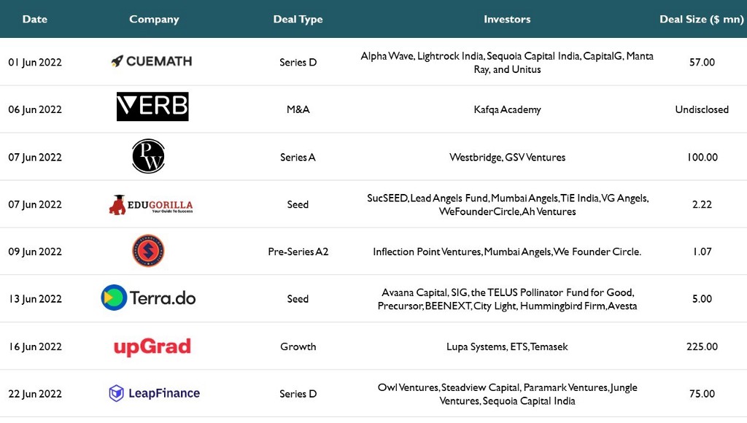Open the LeapFinance logo
This screenshot has height=423, width=747.
tap(155, 394)
